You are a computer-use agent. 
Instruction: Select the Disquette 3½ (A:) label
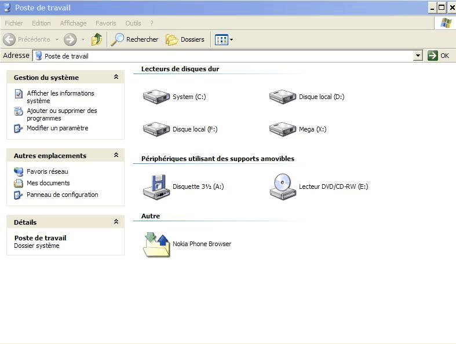[x=198, y=186]
